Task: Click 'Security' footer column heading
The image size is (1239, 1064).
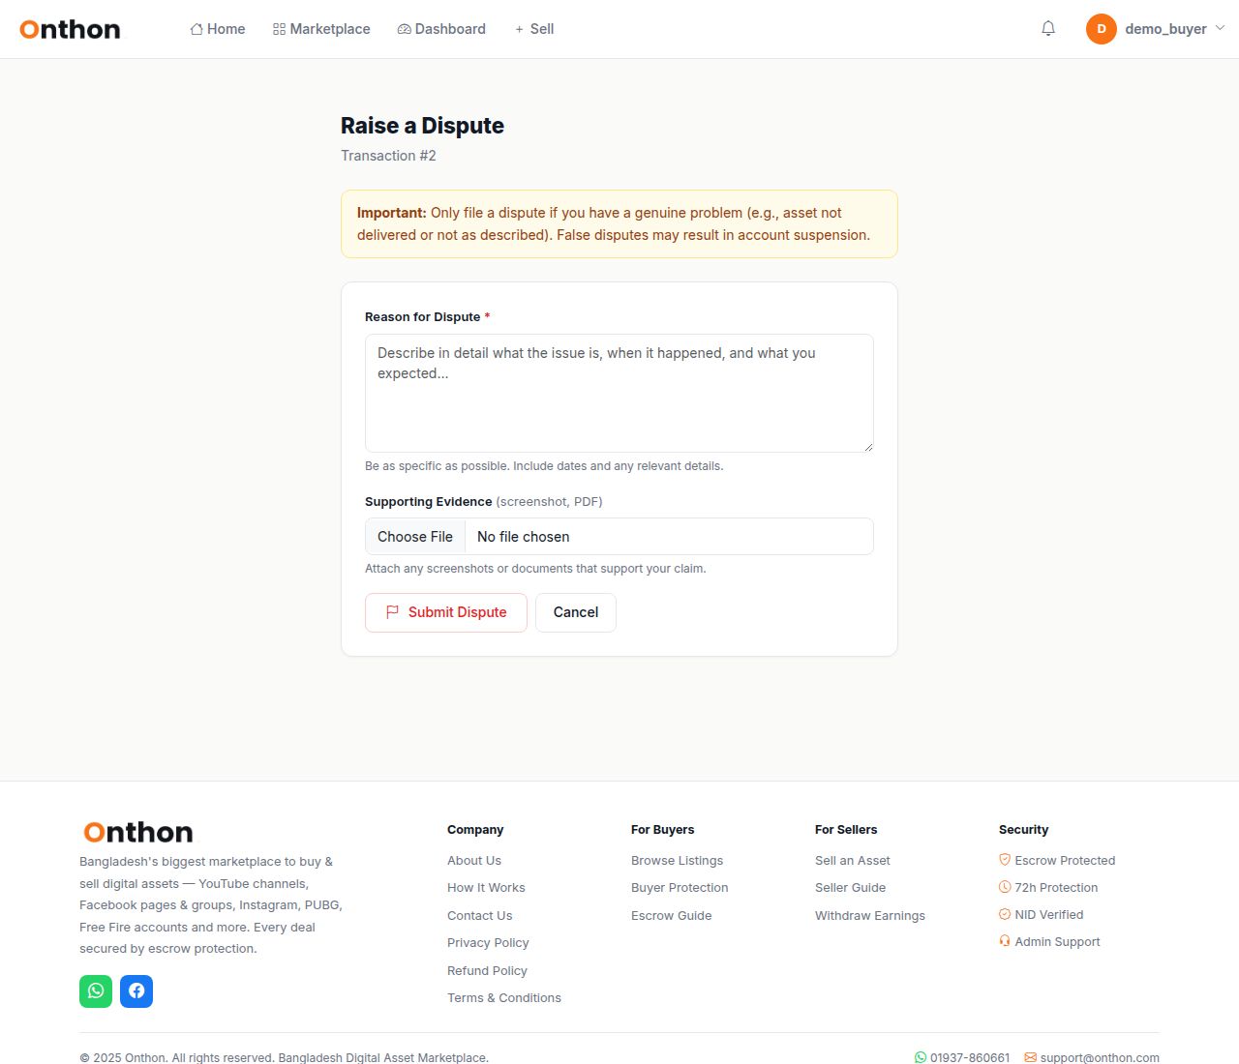Action: pos(1023,829)
